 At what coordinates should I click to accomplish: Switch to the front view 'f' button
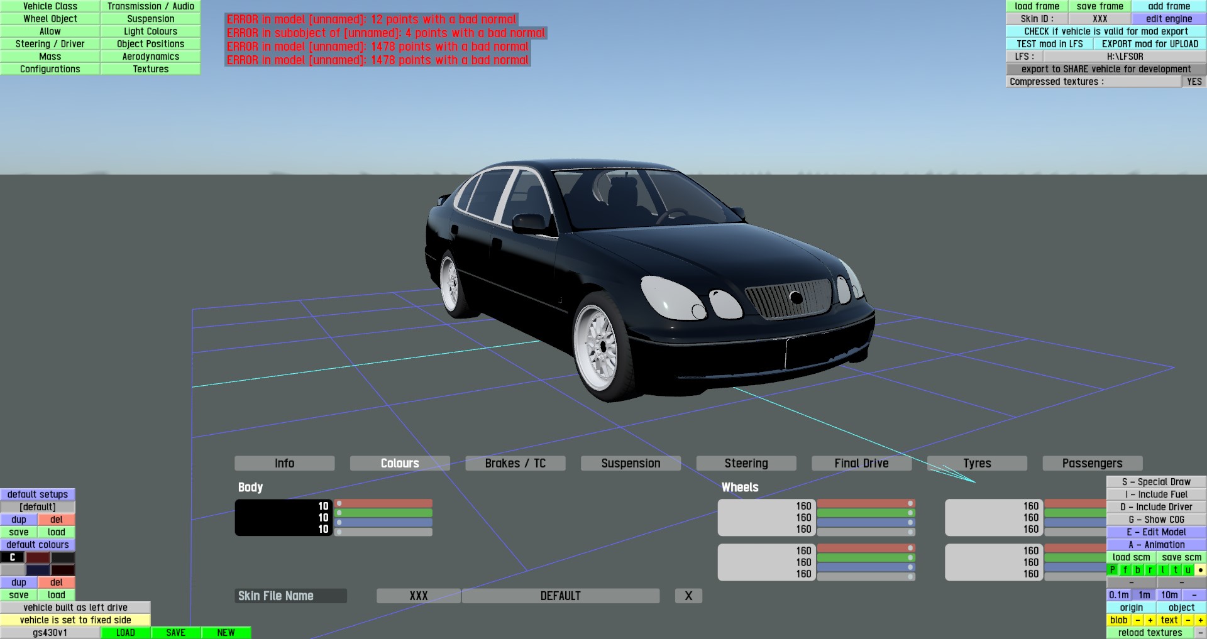[x=1125, y=570]
